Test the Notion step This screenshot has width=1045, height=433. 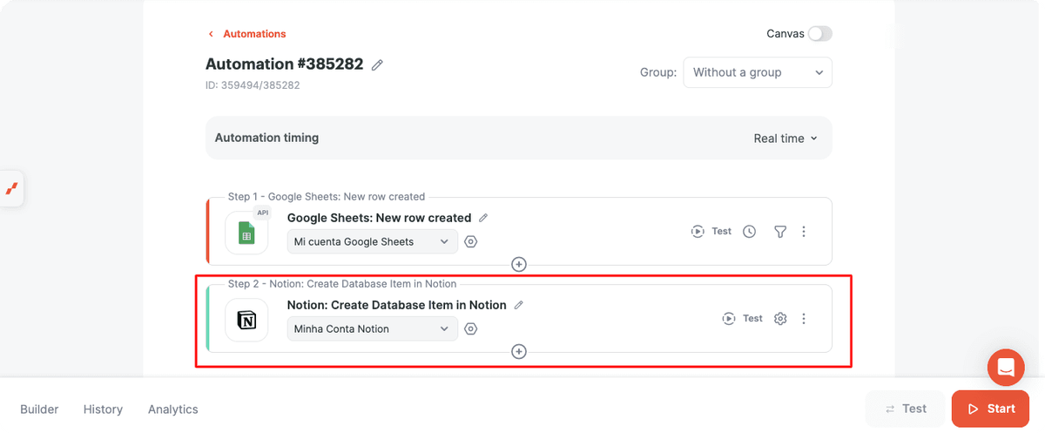[743, 319]
